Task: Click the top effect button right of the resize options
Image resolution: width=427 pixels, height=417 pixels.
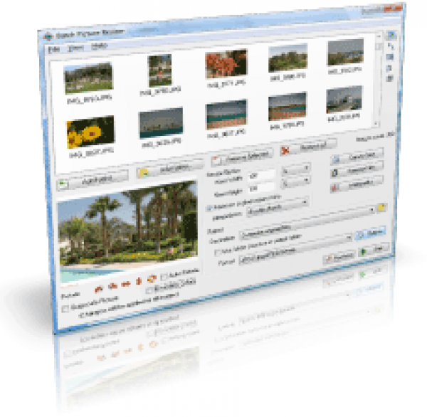Action: [357, 157]
